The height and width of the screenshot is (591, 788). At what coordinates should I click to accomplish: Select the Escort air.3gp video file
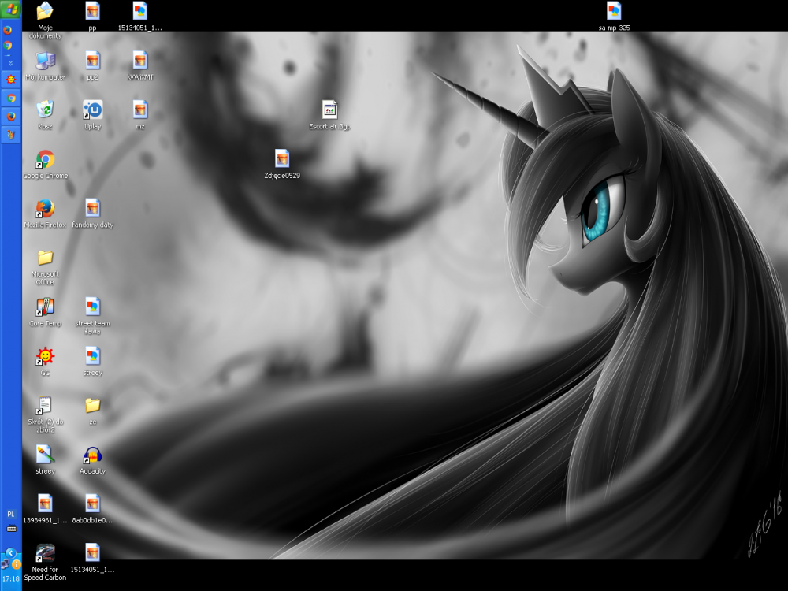pyautogui.click(x=329, y=110)
